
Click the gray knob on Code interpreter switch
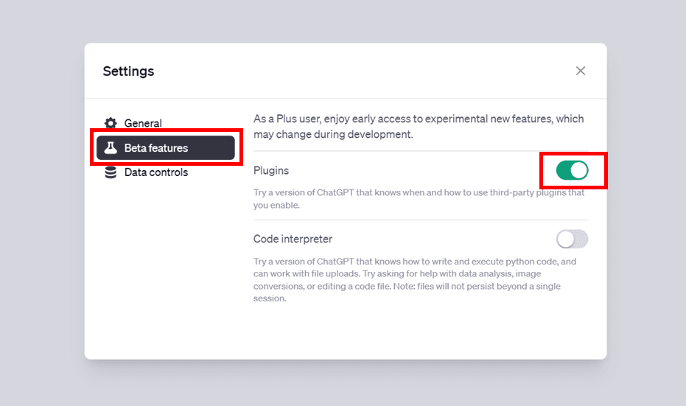pos(565,239)
